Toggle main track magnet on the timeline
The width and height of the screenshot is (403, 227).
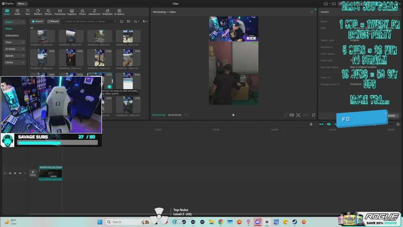tap(321, 124)
